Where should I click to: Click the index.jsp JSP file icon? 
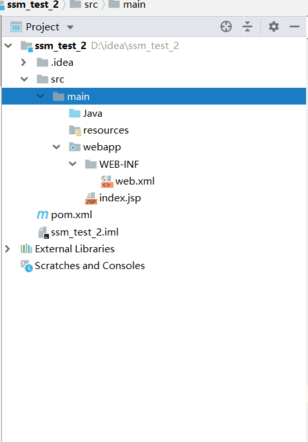coord(91,199)
